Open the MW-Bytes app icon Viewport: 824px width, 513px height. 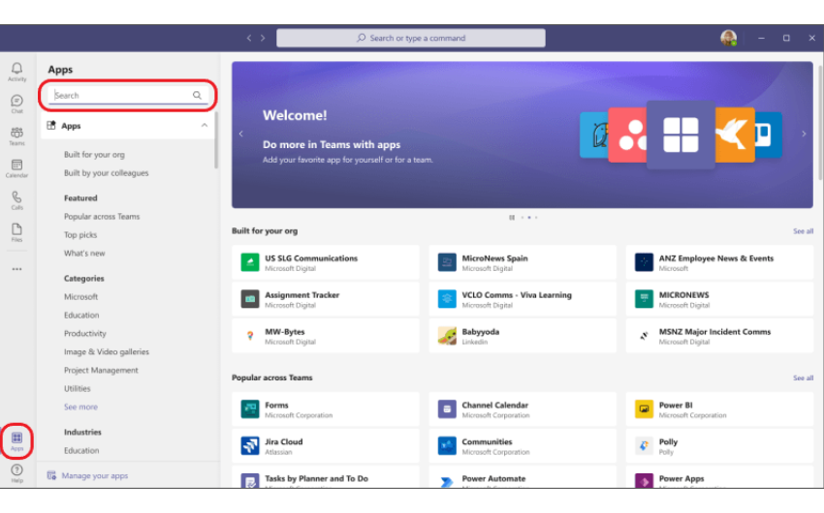(x=250, y=335)
